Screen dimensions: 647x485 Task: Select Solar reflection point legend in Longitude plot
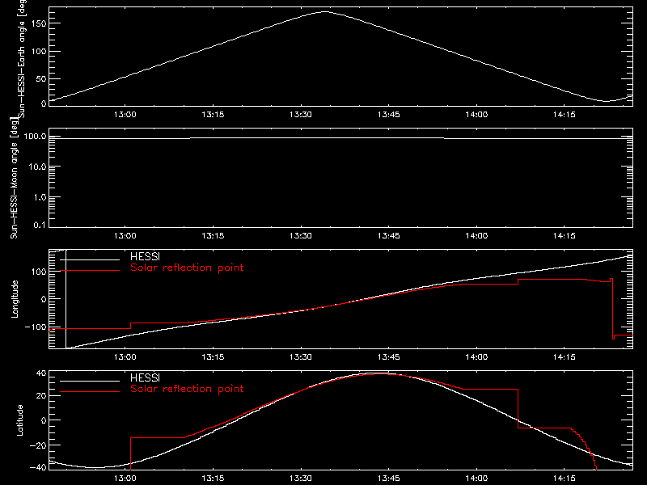click(x=187, y=268)
